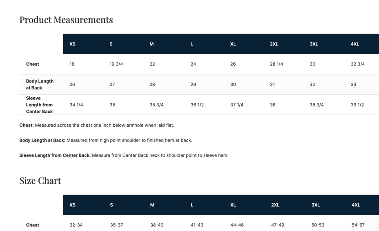Click the Product Measurements heading

66,20
